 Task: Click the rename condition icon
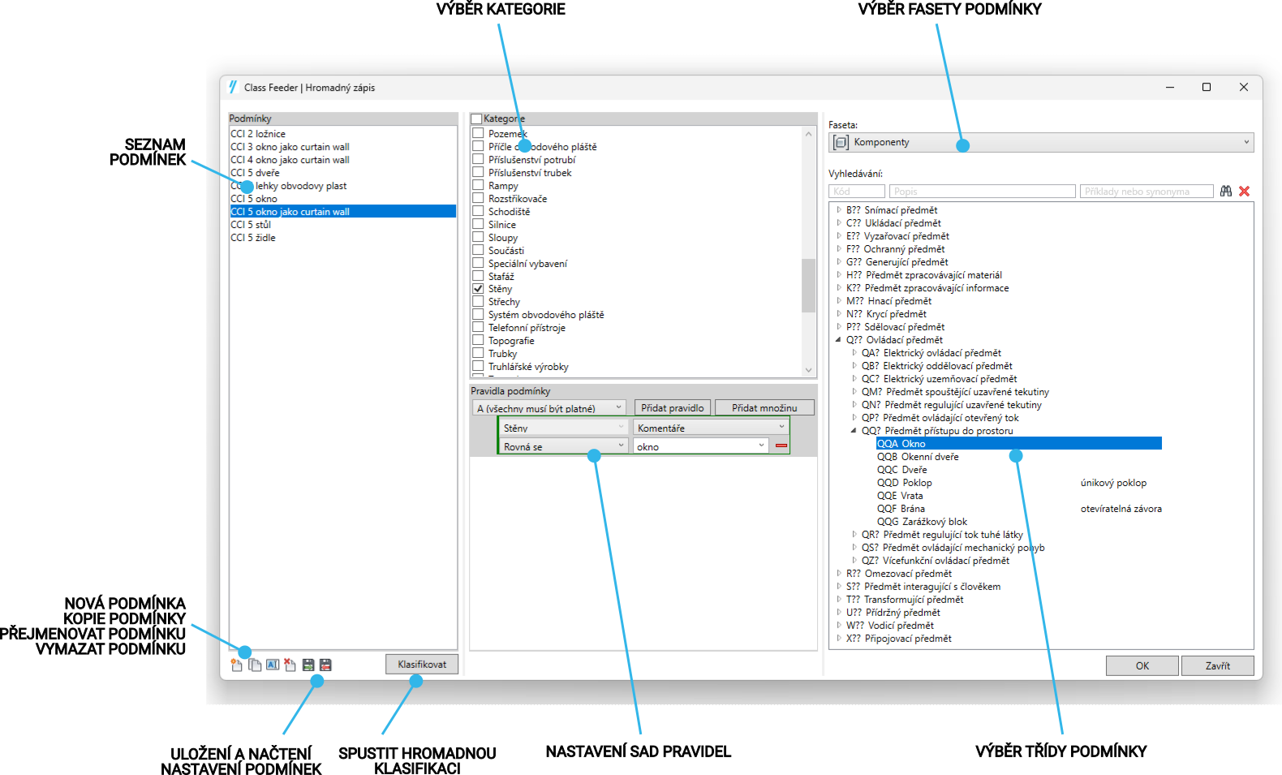pyautogui.click(x=273, y=665)
